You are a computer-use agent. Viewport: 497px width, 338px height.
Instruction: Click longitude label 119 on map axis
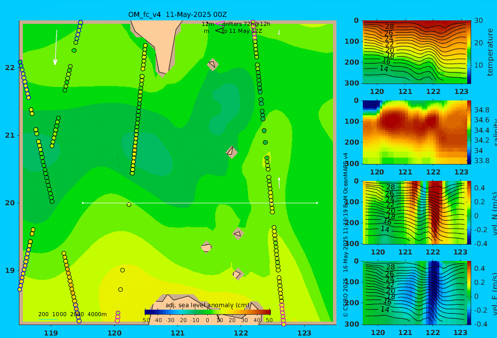click(51, 333)
